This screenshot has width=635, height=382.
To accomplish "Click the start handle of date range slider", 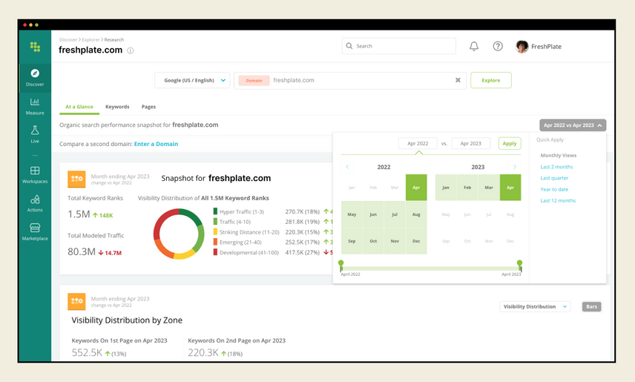I will [x=341, y=265].
